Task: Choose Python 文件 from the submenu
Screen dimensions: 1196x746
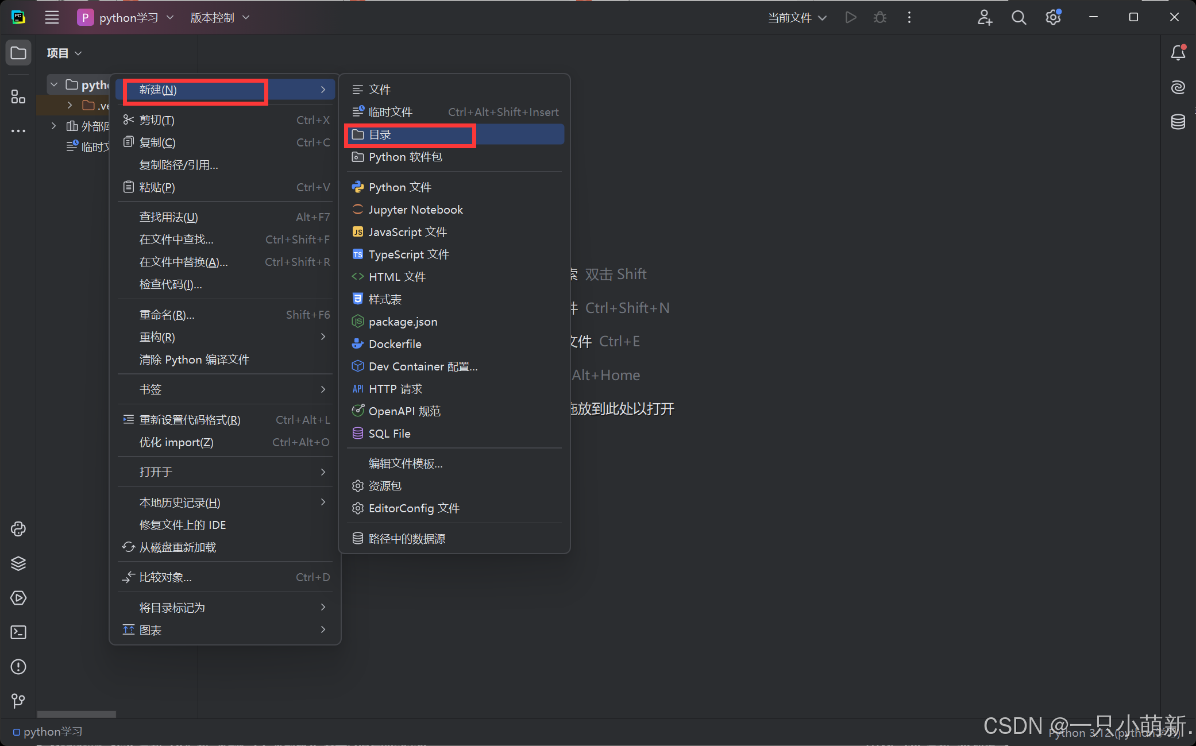Action: [x=400, y=187]
